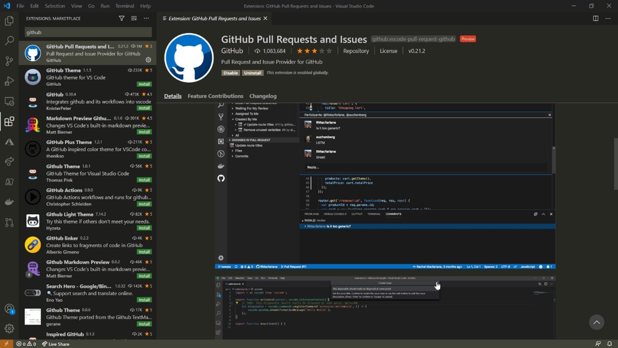Open the Search view in activity bar
The height and width of the screenshot is (348, 618).
click(9, 41)
